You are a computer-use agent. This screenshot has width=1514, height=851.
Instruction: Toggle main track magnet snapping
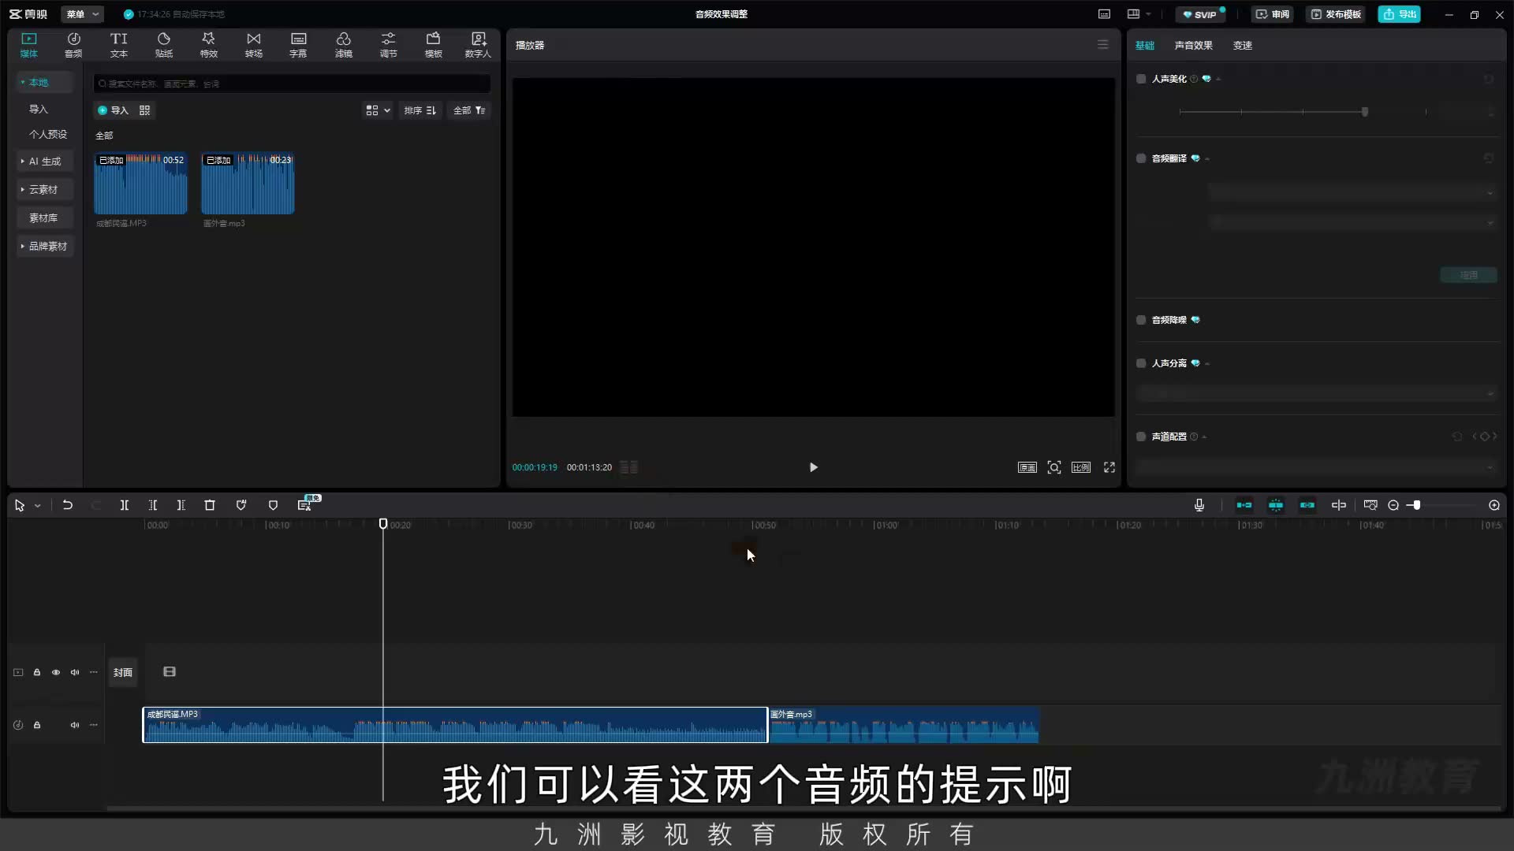[x=1244, y=505]
